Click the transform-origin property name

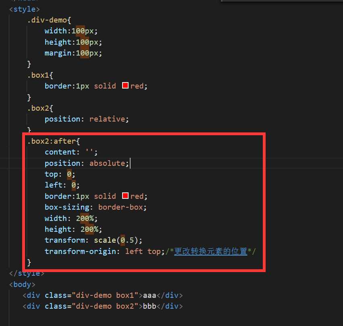click(x=80, y=251)
